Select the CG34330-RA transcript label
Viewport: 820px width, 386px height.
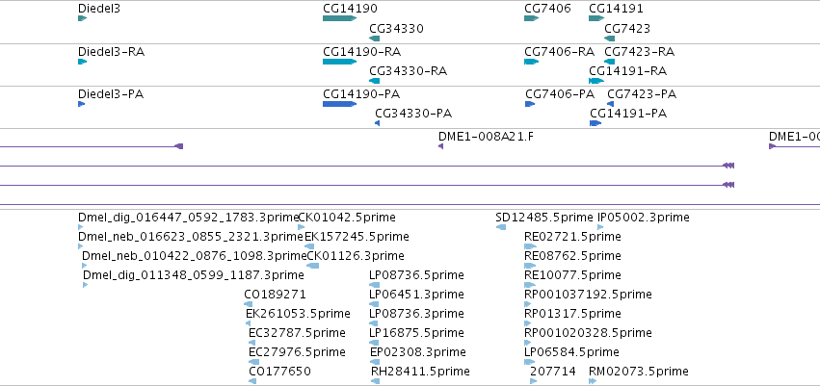409,71
